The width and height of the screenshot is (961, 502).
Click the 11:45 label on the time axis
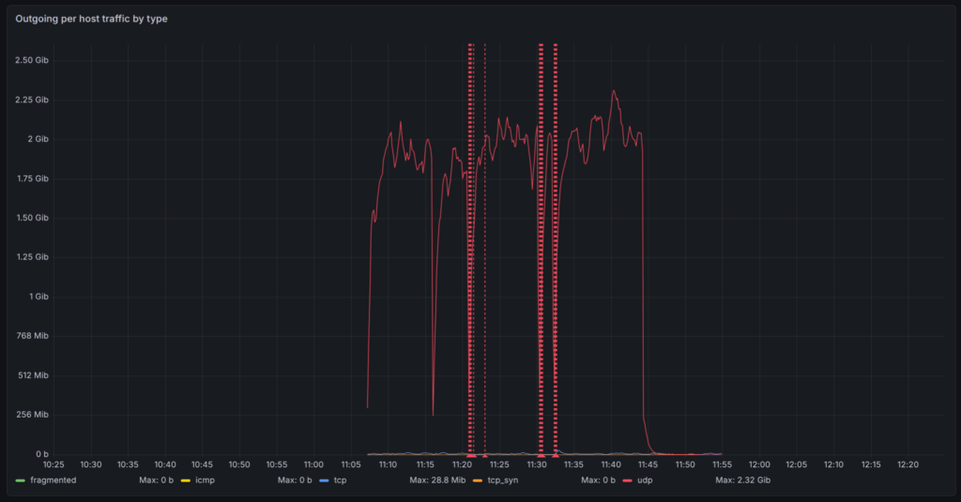[x=648, y=464]
